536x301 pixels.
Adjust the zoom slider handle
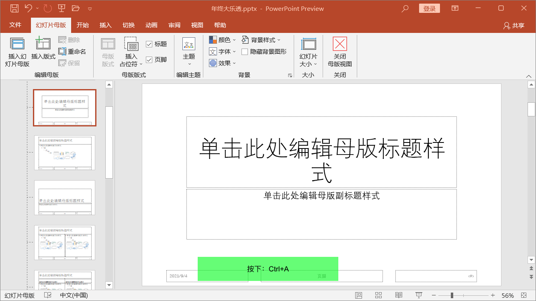click(x=452, y=295)
